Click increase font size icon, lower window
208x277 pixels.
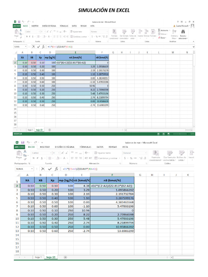[x=63, y=153]
